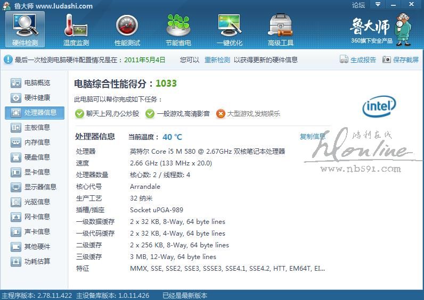Open the 温度监测 temperature monitor

tap(76, 30)
